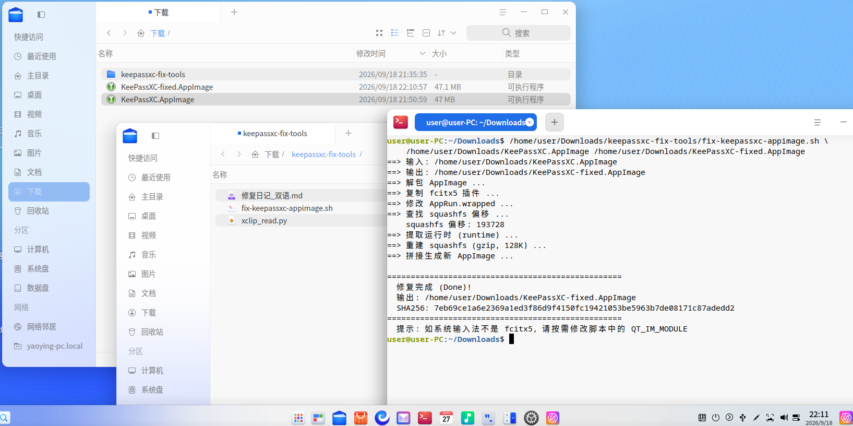Viewport: 853px width, 426px height.
Task: Open 视频 in the 下载 window sidebar
Action: point(49,114)
